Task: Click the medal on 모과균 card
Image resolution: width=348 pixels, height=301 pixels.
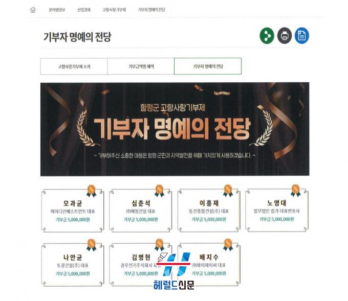Action: (x=91, y=191)
